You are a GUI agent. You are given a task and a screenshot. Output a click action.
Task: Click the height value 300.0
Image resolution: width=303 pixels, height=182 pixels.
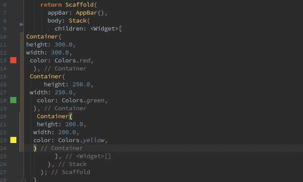[65, 44]
